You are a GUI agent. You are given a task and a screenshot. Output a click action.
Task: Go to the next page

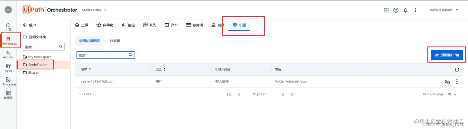point(283,94)
